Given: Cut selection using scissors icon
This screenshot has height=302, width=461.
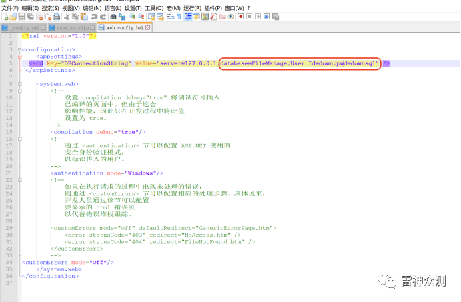Looking at the screenshot, I should (x=67, y=17).
